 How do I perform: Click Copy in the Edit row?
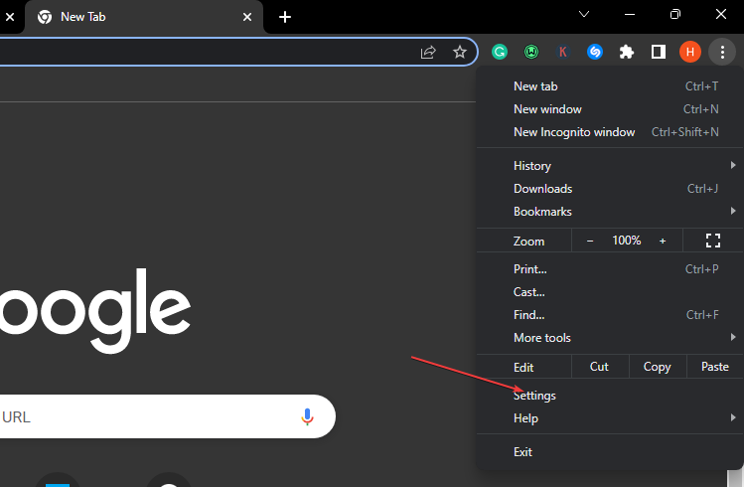658,367
